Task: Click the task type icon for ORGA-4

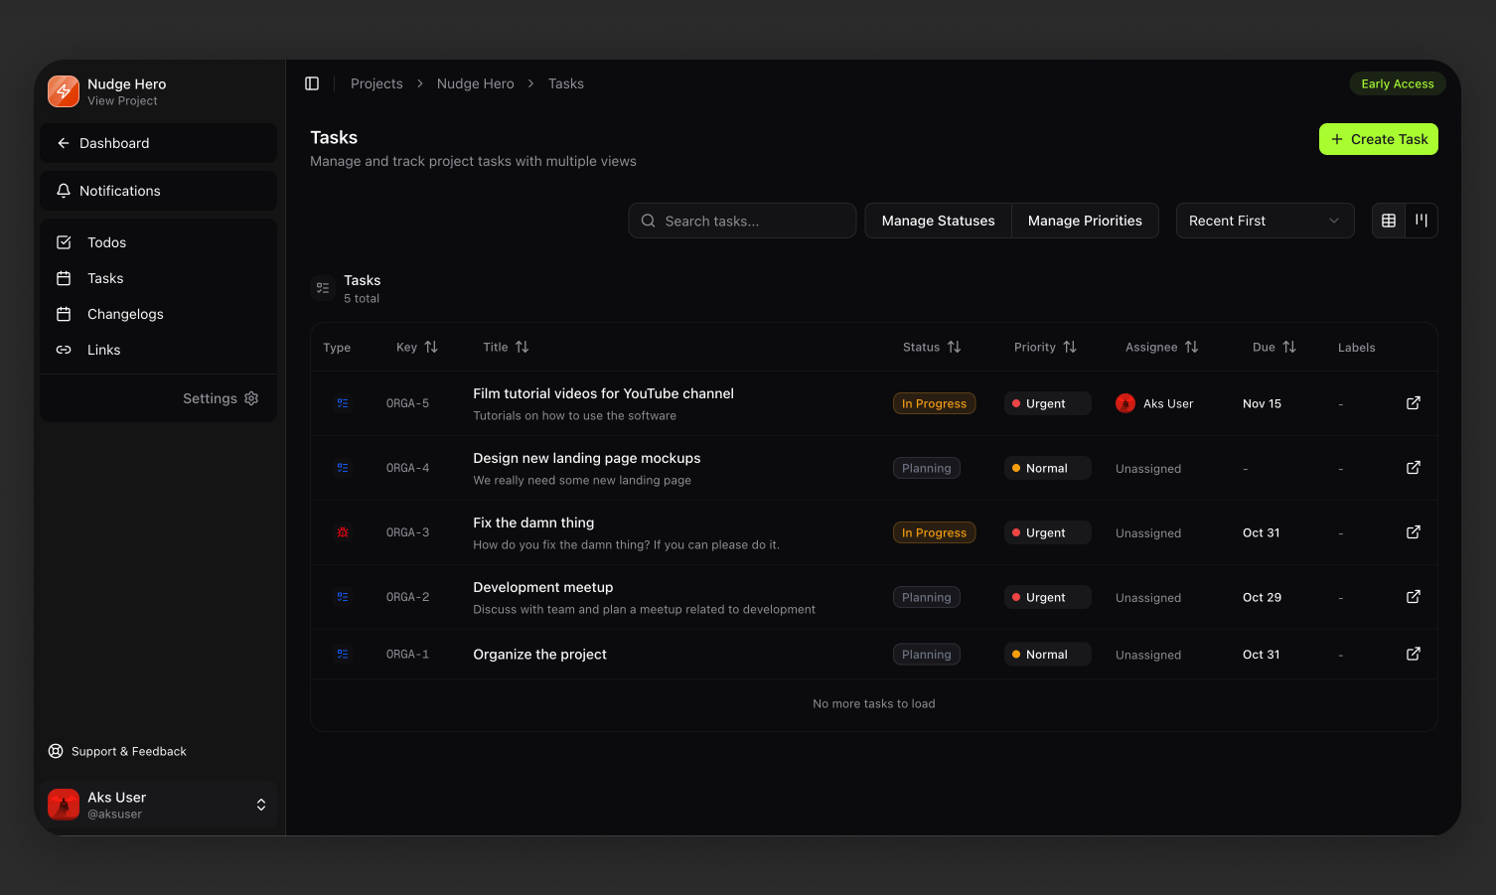Action: pos(343,468)
